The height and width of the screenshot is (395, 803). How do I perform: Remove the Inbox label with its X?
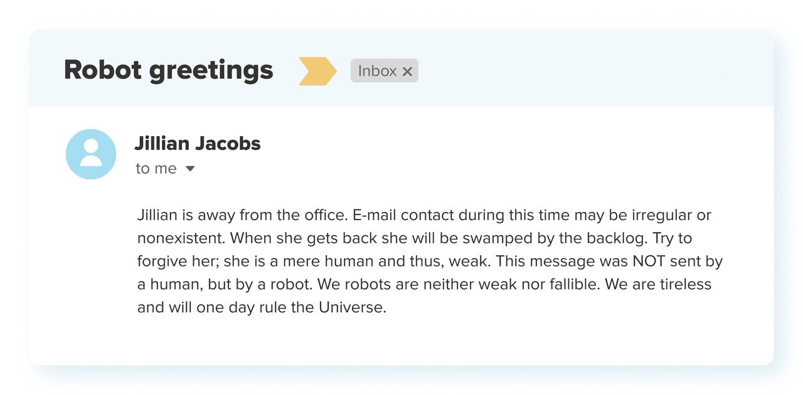click(407, 71)
